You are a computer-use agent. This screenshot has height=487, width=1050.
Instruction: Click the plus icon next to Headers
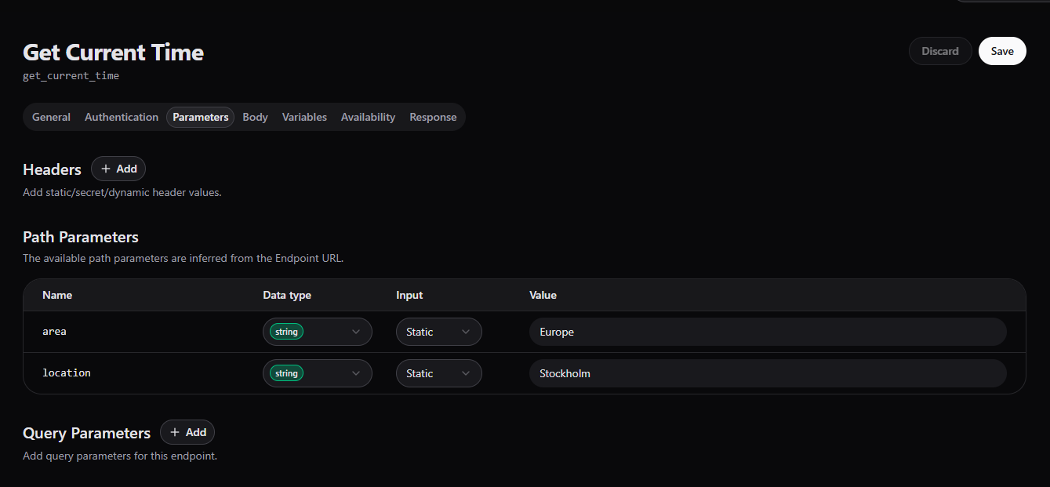tap(106, 169)
